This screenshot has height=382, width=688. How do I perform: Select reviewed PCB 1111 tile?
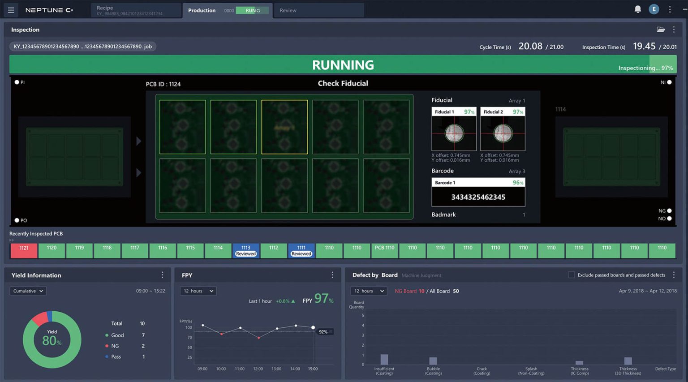point(301,251)
